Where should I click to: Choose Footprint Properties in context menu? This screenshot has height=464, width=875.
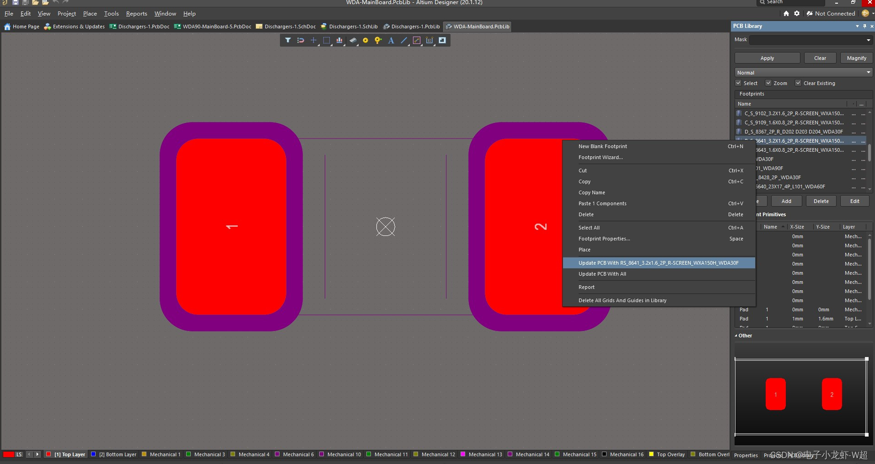659,239
